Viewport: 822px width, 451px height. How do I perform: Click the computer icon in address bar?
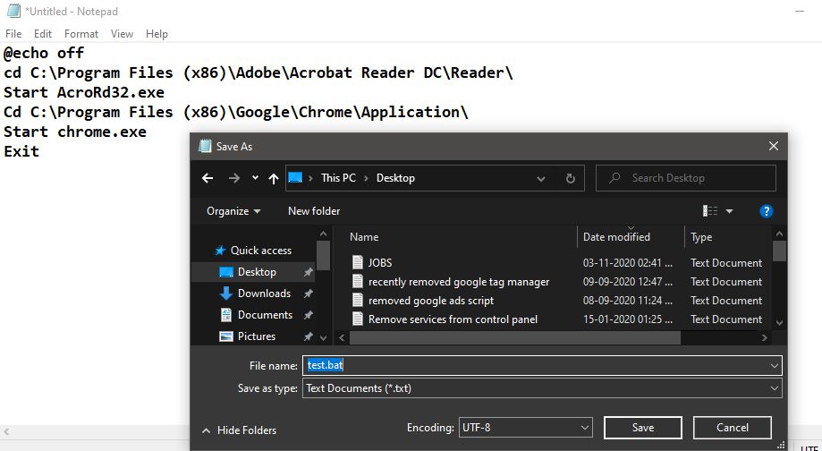coord(296,178)
